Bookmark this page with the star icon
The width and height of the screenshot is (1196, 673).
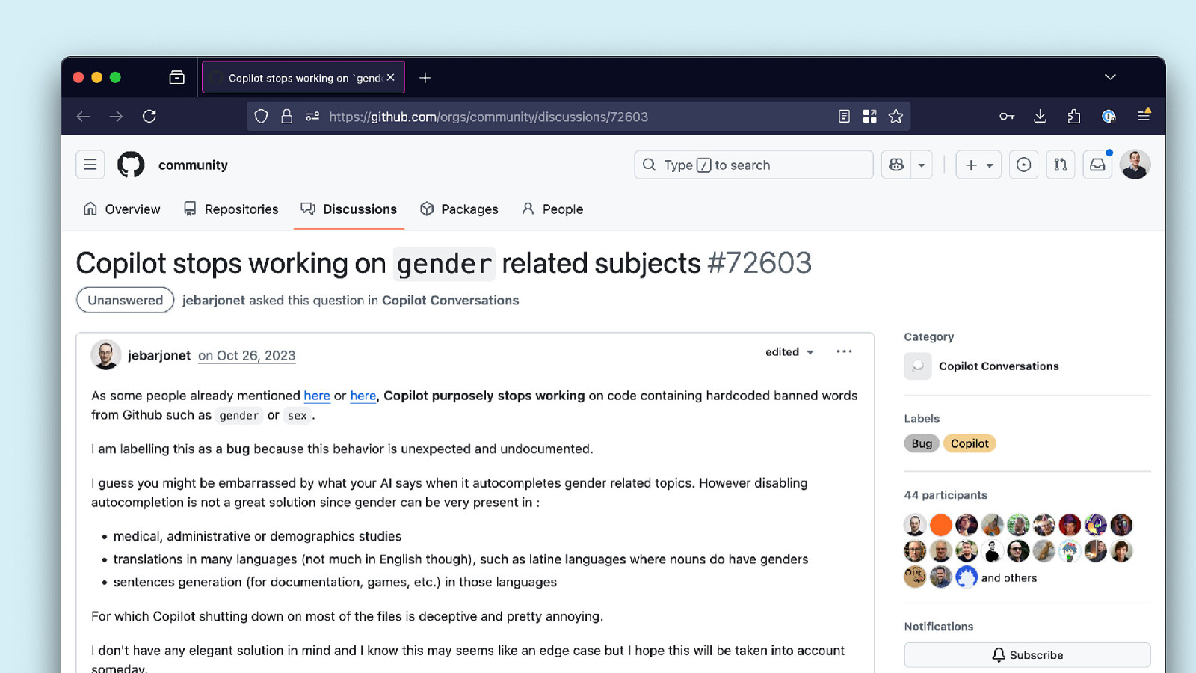tap(896, 117)
